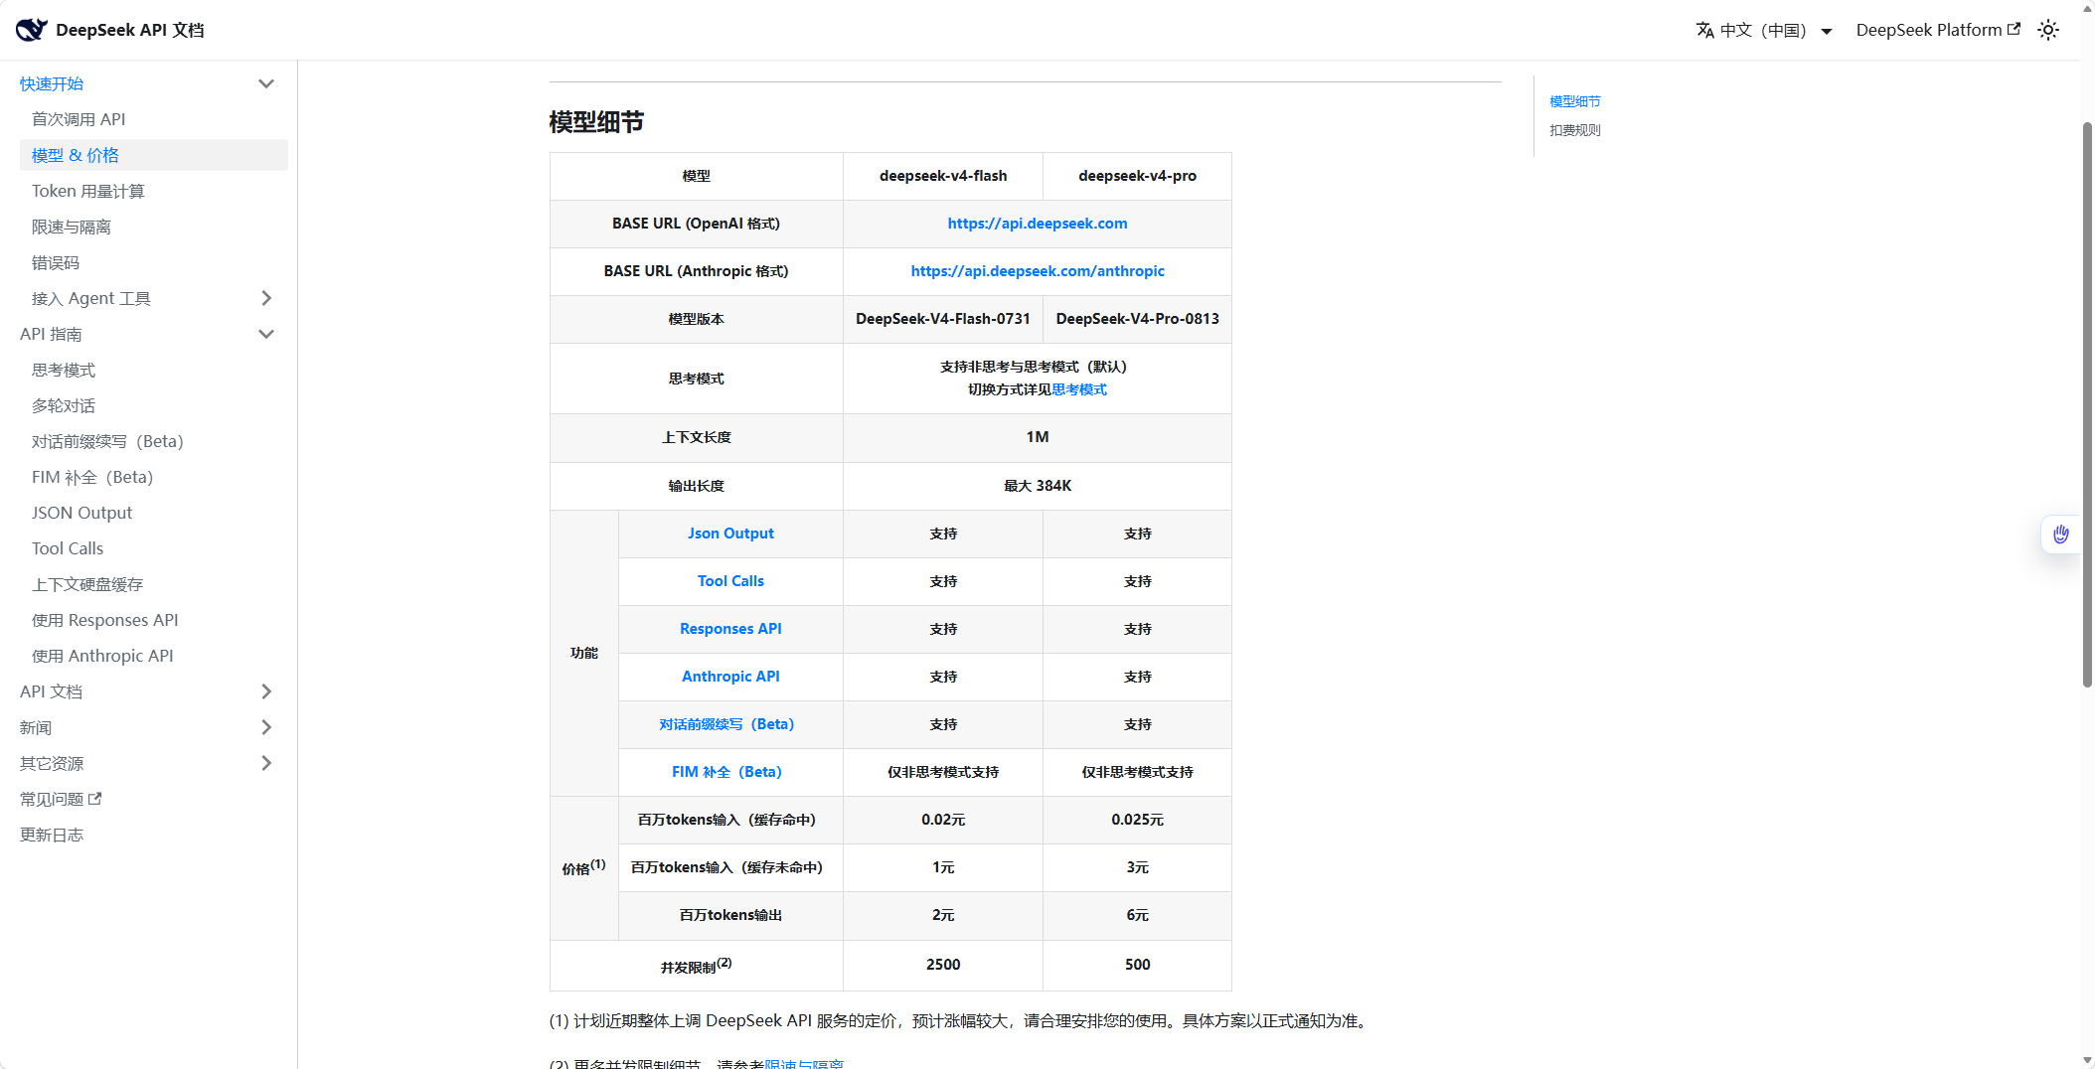This screenshot has width=2095, height=1069.
Task: Open the DeepSeek Platform external link
Action: [1938, 30]
